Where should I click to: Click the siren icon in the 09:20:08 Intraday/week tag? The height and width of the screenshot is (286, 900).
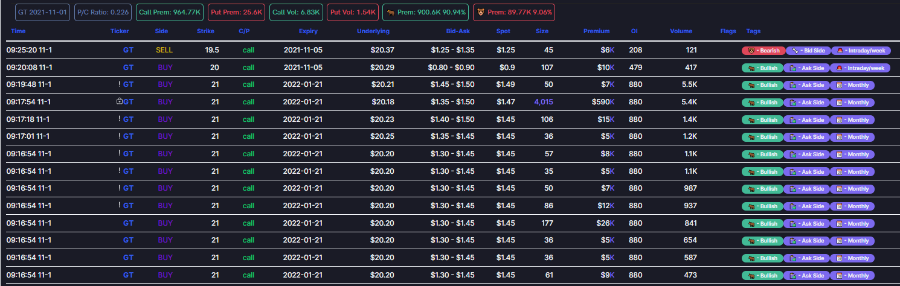838,68
